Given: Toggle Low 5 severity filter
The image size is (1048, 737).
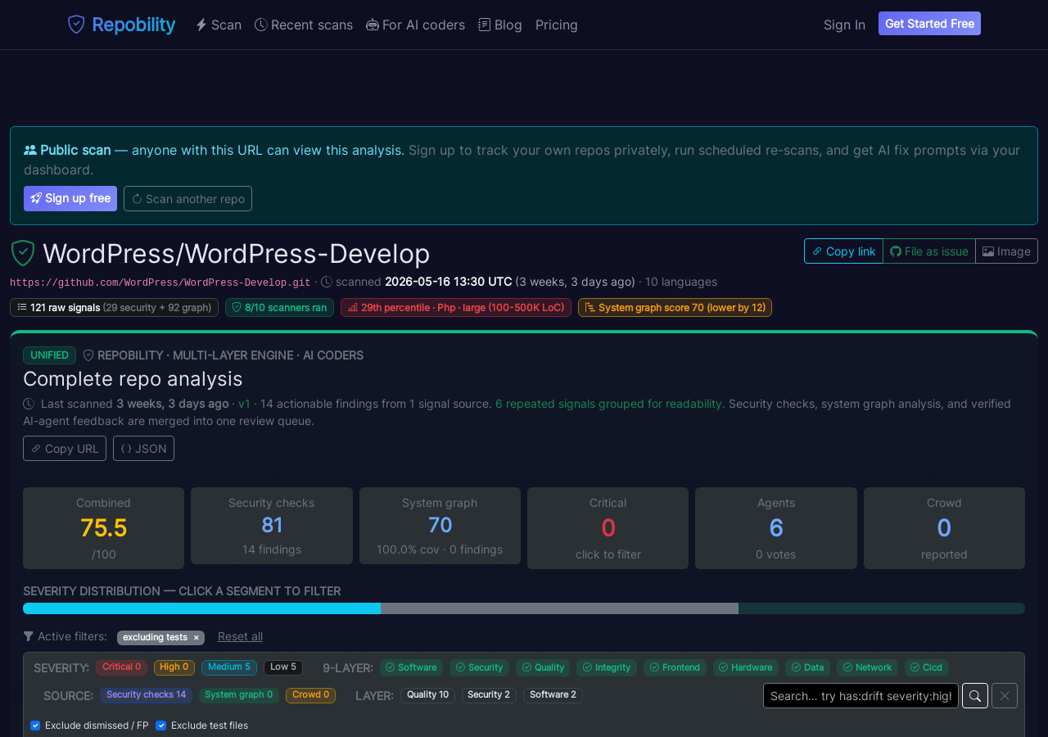Looking at the screenshot, I should click(283, 667).
